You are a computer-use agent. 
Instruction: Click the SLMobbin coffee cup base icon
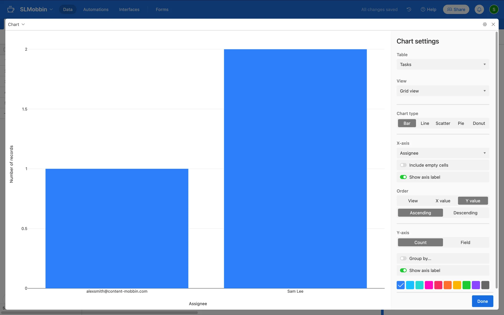[11, 9]
